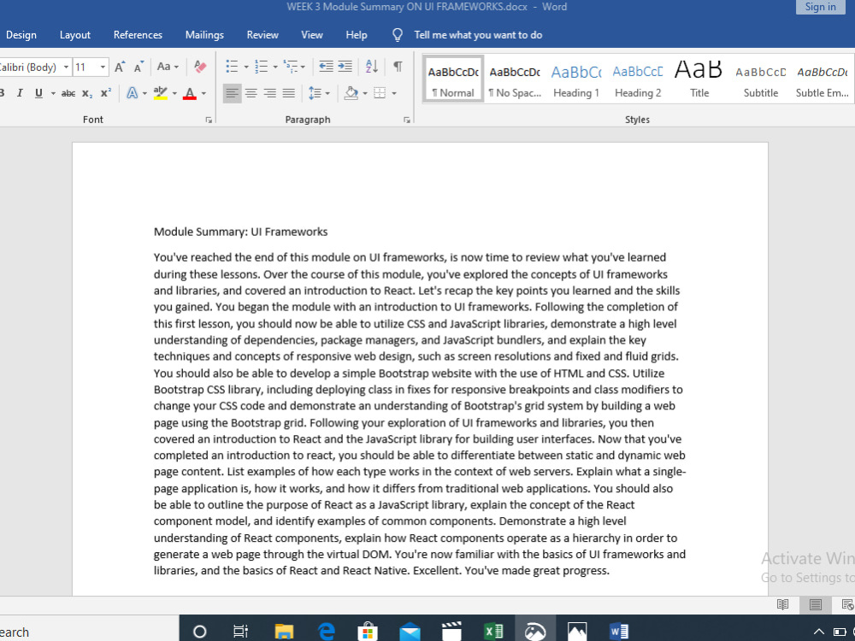Launch Microsoft Edge from taskbar
This screenshot has height=641, width=855.
pos(326,632)
